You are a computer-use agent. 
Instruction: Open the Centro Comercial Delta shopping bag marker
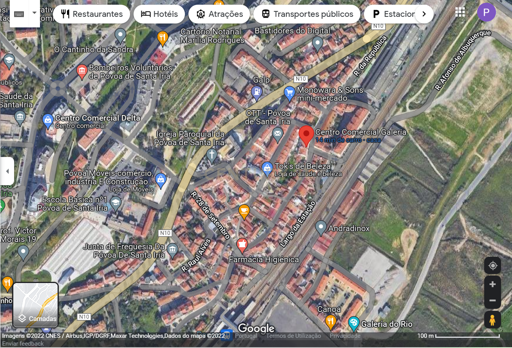[48, 121]
